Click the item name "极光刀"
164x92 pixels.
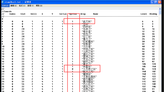coord(87,34)
